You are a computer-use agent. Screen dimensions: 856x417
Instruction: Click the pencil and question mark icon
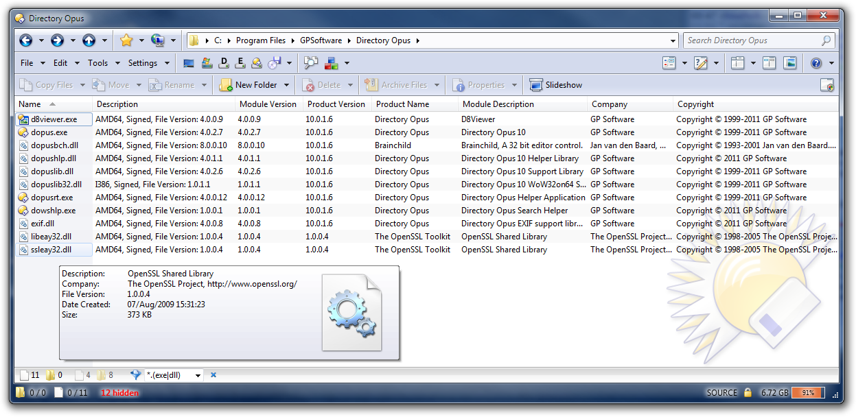click(x=701, y=63)
